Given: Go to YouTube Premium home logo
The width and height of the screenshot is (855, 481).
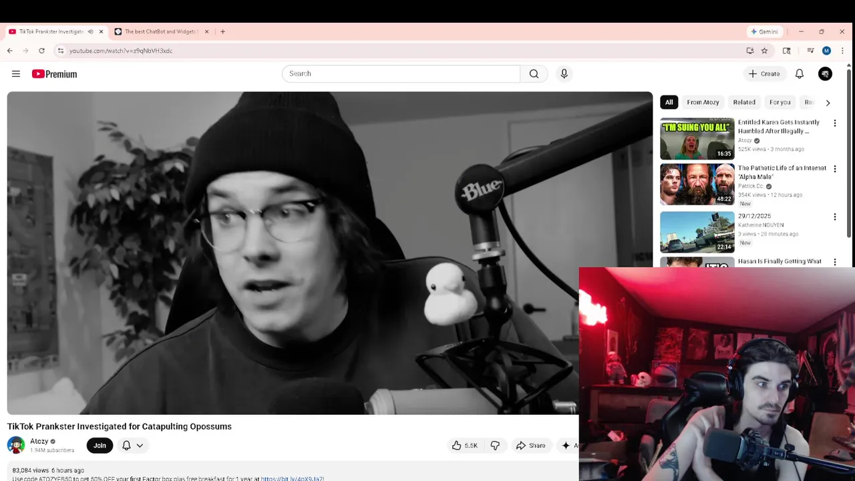Looking at the screenshot, I should [x=54, y=74].
